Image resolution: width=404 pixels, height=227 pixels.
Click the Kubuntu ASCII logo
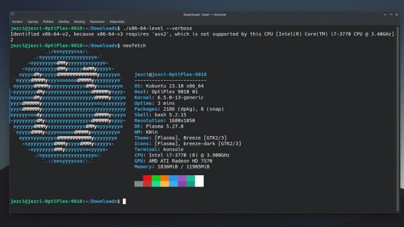[x=68, y=107]
